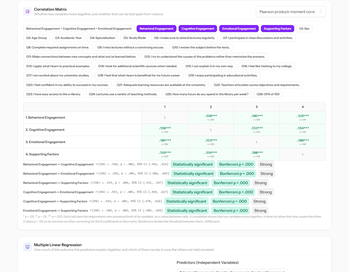
Task: Deselect the Behavioral Engagement variable chip
Action: point(157,29)
